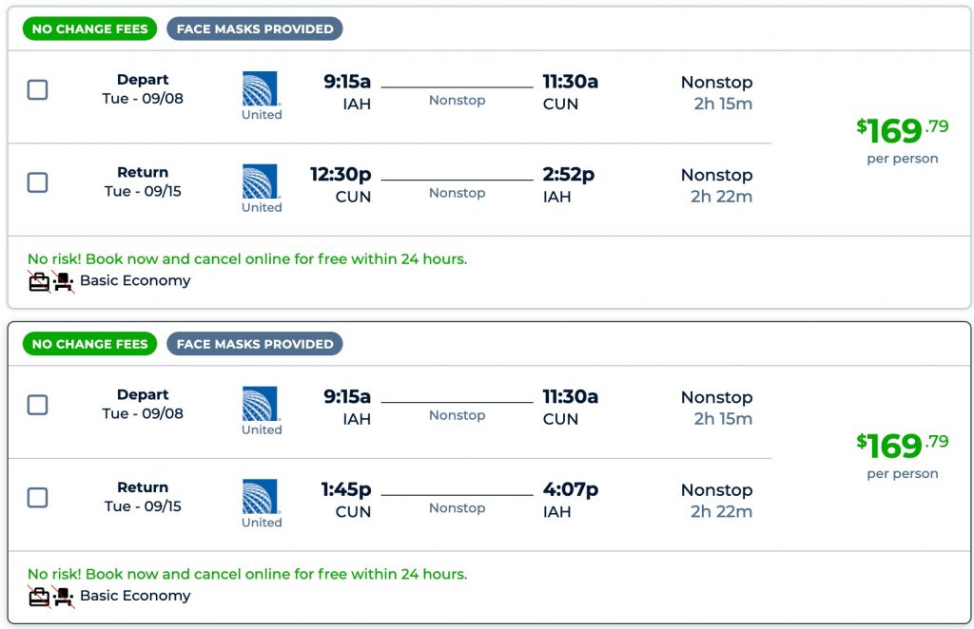Click United logo on first result's 9:15a departure
Image resolution: width=974 pixels, height=629 pixels.
(x=261, y=89)
